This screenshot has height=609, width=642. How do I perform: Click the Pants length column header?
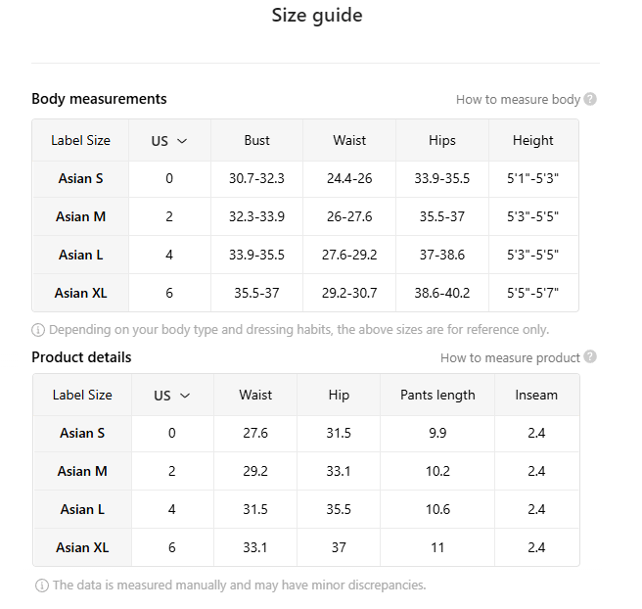click(x=437, y=395)
